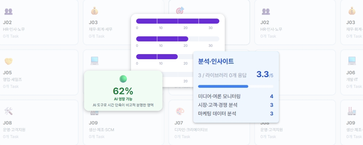Click the money bag icon on J03 card
The width and height of the screenshot is (363, 145).
point(94,11)
